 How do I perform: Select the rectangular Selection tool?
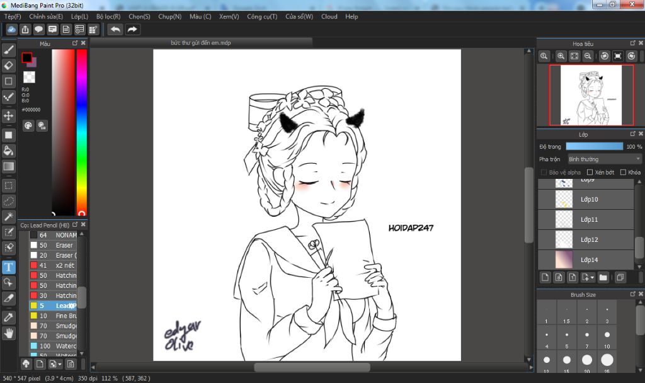[x=9, y=186]
